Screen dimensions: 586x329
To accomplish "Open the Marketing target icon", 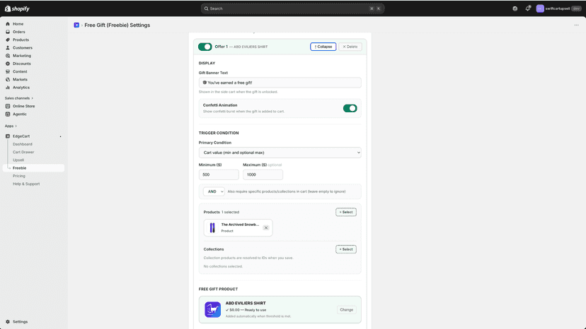I will [x=8, y=56].
